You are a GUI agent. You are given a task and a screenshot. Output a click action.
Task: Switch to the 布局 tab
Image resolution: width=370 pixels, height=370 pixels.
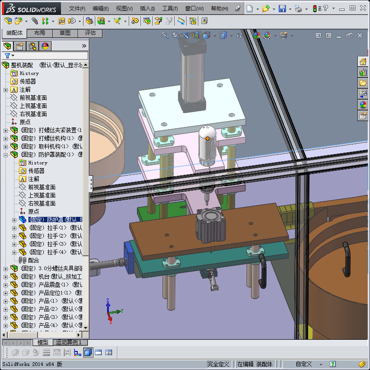[40, 33]
